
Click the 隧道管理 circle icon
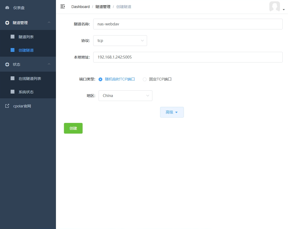click(7, 23)
